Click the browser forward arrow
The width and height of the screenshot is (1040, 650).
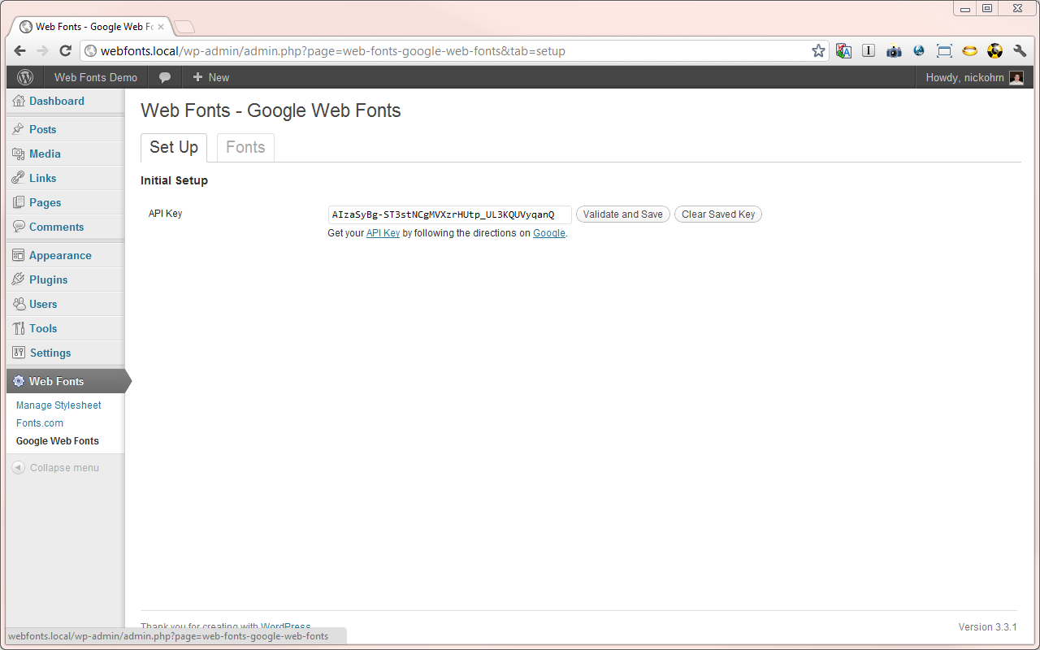click(x=43, y=50)
